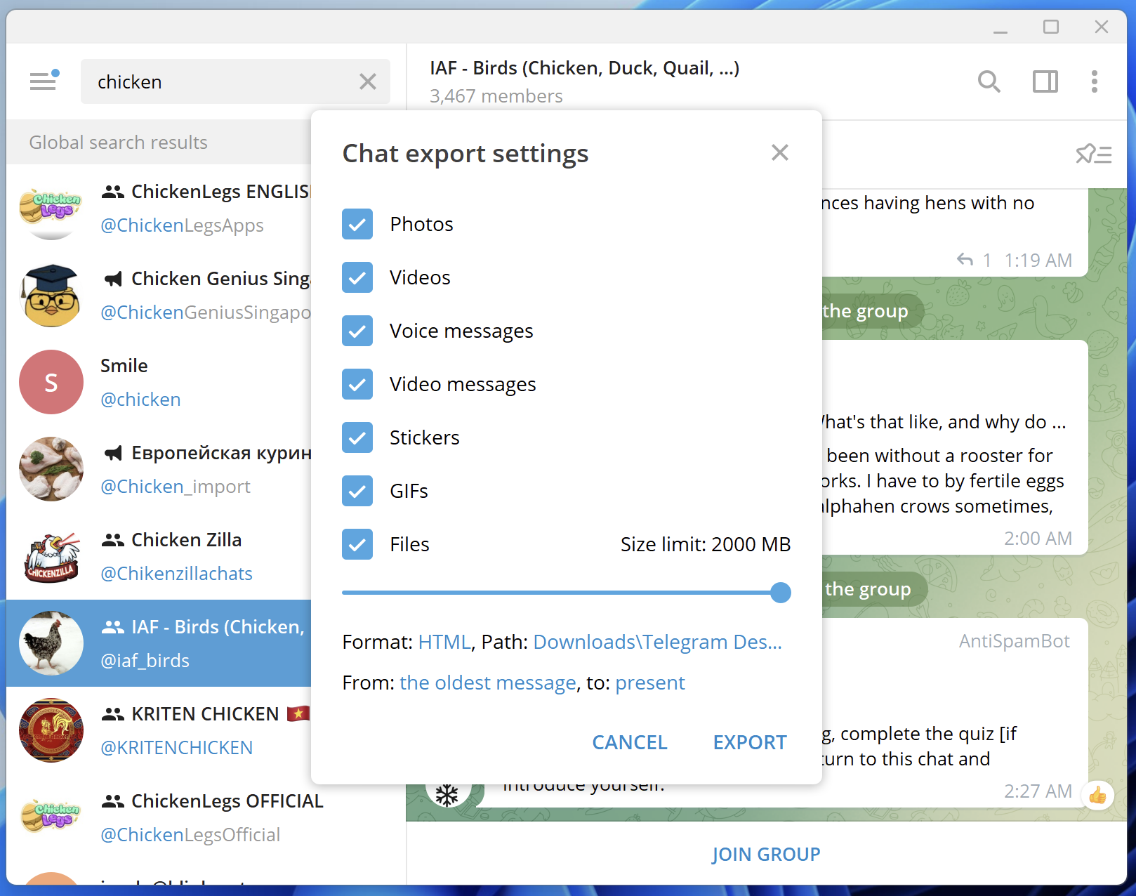1136x896 pixels.
Task: Disable the GIFs checkbox
Action: (x=357, y=491)
